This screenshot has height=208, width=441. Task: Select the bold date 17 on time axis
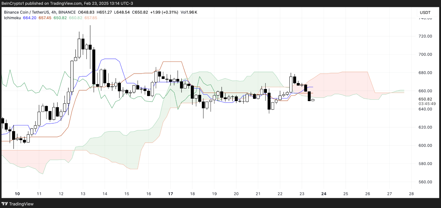coord(170,194)
